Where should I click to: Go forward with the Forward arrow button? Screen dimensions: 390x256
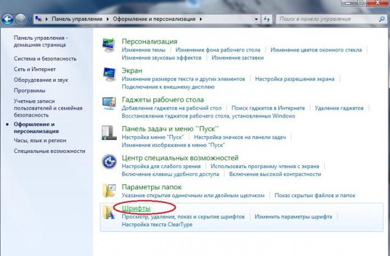pos(21,19)
